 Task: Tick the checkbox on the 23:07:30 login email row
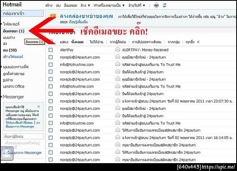coord(51,101)
